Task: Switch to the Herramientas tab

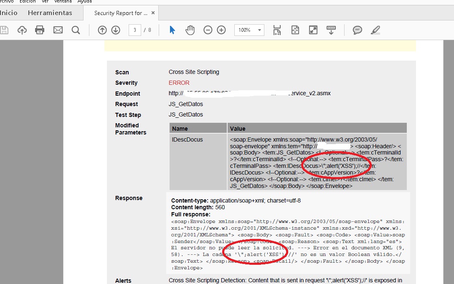Action: tap(50, 13)
